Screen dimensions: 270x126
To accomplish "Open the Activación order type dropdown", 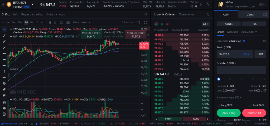I will pos(249,32).
